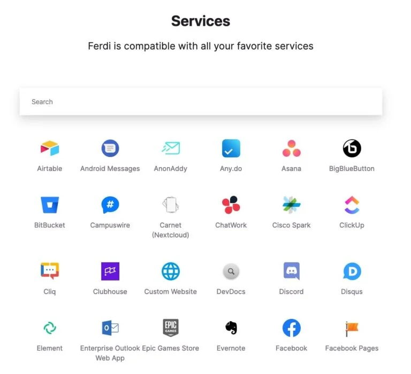This screenshot has width=411, height=374.
Task: Select the Evernote elephant icon
Action: (x=231, y=328)
